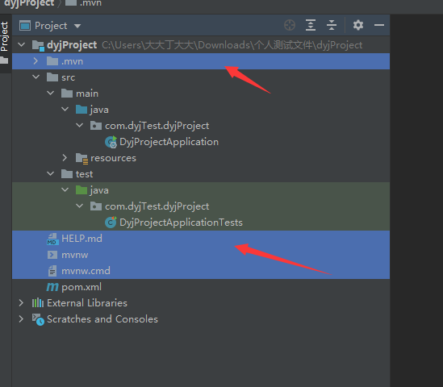
Task: Expand Scratches and Consoles node
Action: [21, 319]
